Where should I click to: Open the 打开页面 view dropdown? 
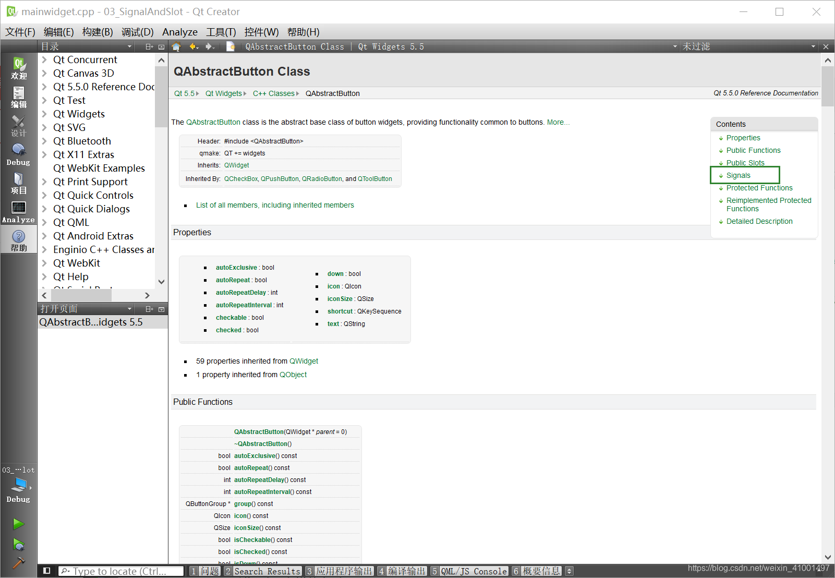pyautogui.click(x=87, y=309)
